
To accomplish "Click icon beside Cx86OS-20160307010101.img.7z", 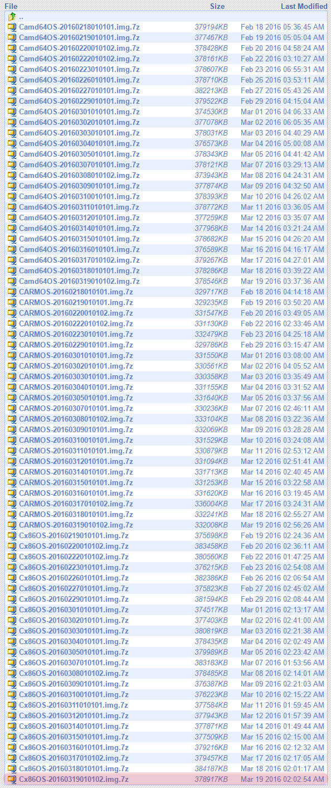I will pos(12,663).
